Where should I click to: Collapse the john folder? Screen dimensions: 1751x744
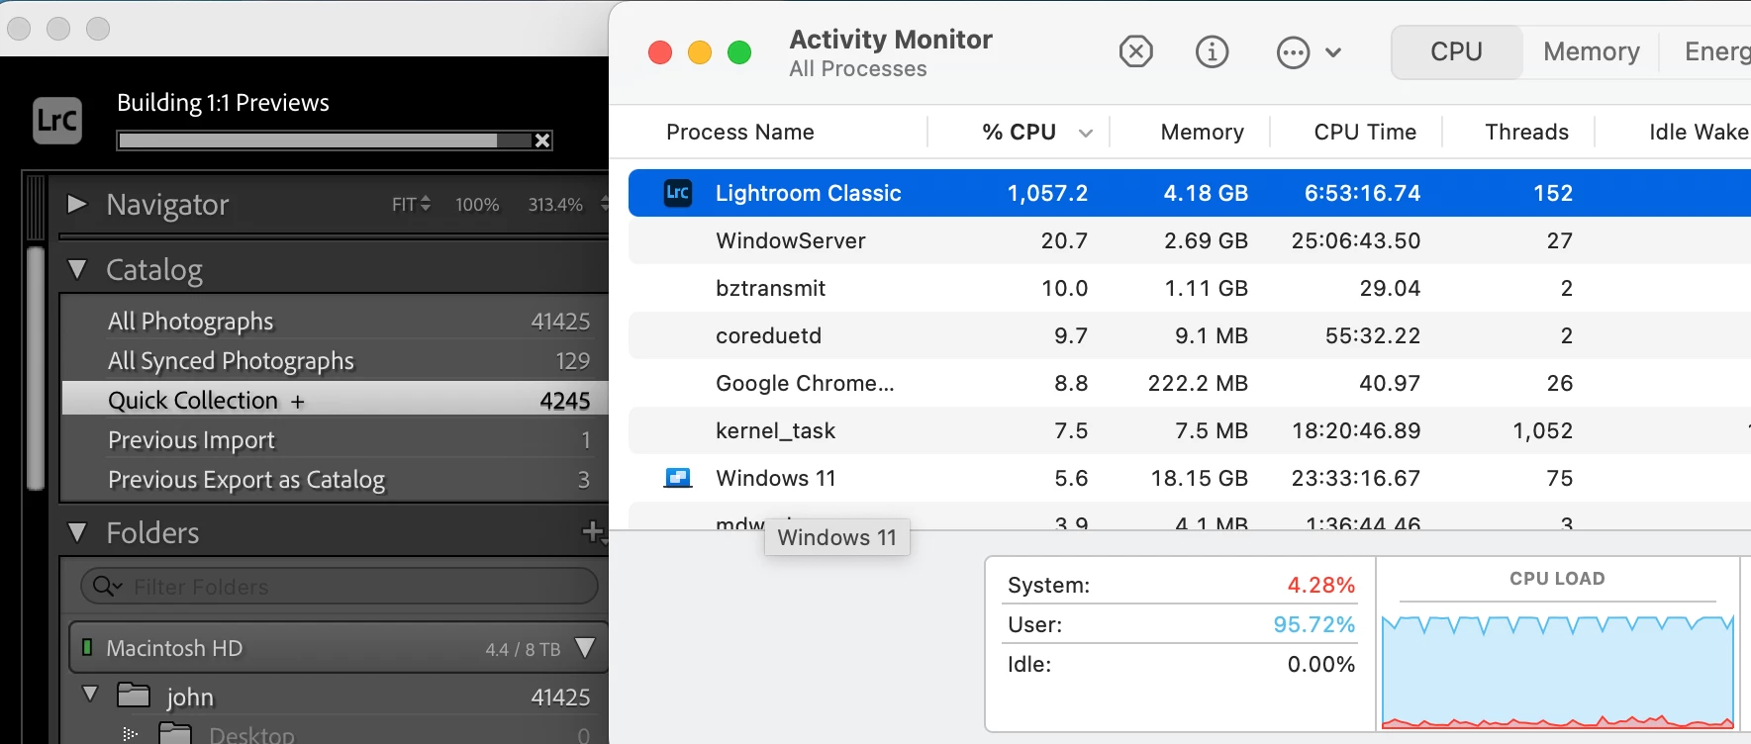pos(90,694)
